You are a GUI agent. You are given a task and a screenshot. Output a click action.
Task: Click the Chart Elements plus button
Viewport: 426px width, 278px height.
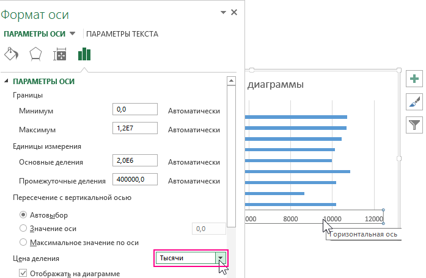tap(414, 79)
